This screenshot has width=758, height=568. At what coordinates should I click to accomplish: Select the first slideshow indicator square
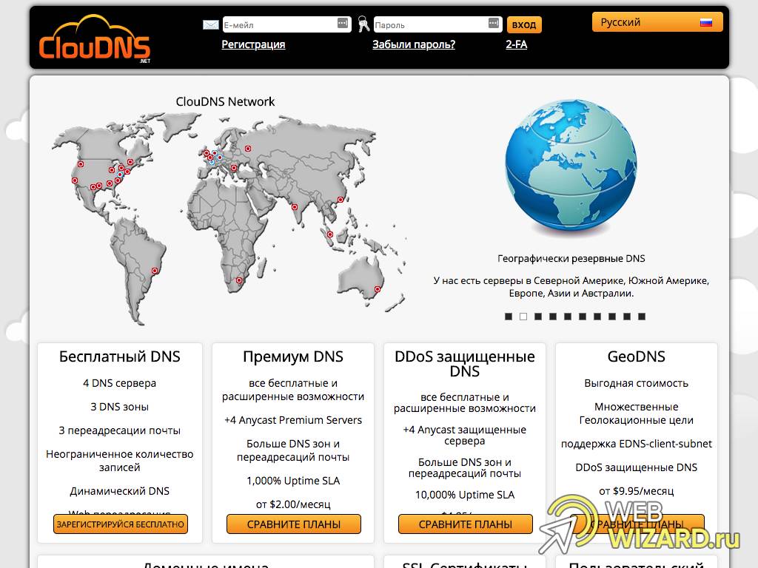508,316
